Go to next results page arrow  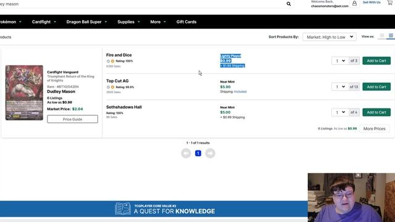[x=210, y=153]
